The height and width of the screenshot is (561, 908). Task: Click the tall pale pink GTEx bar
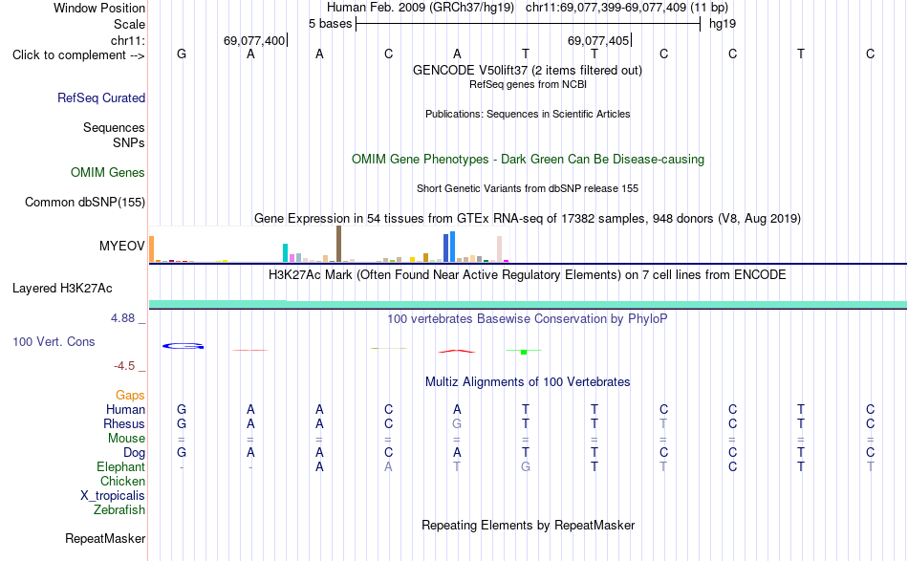pos(499,248)
